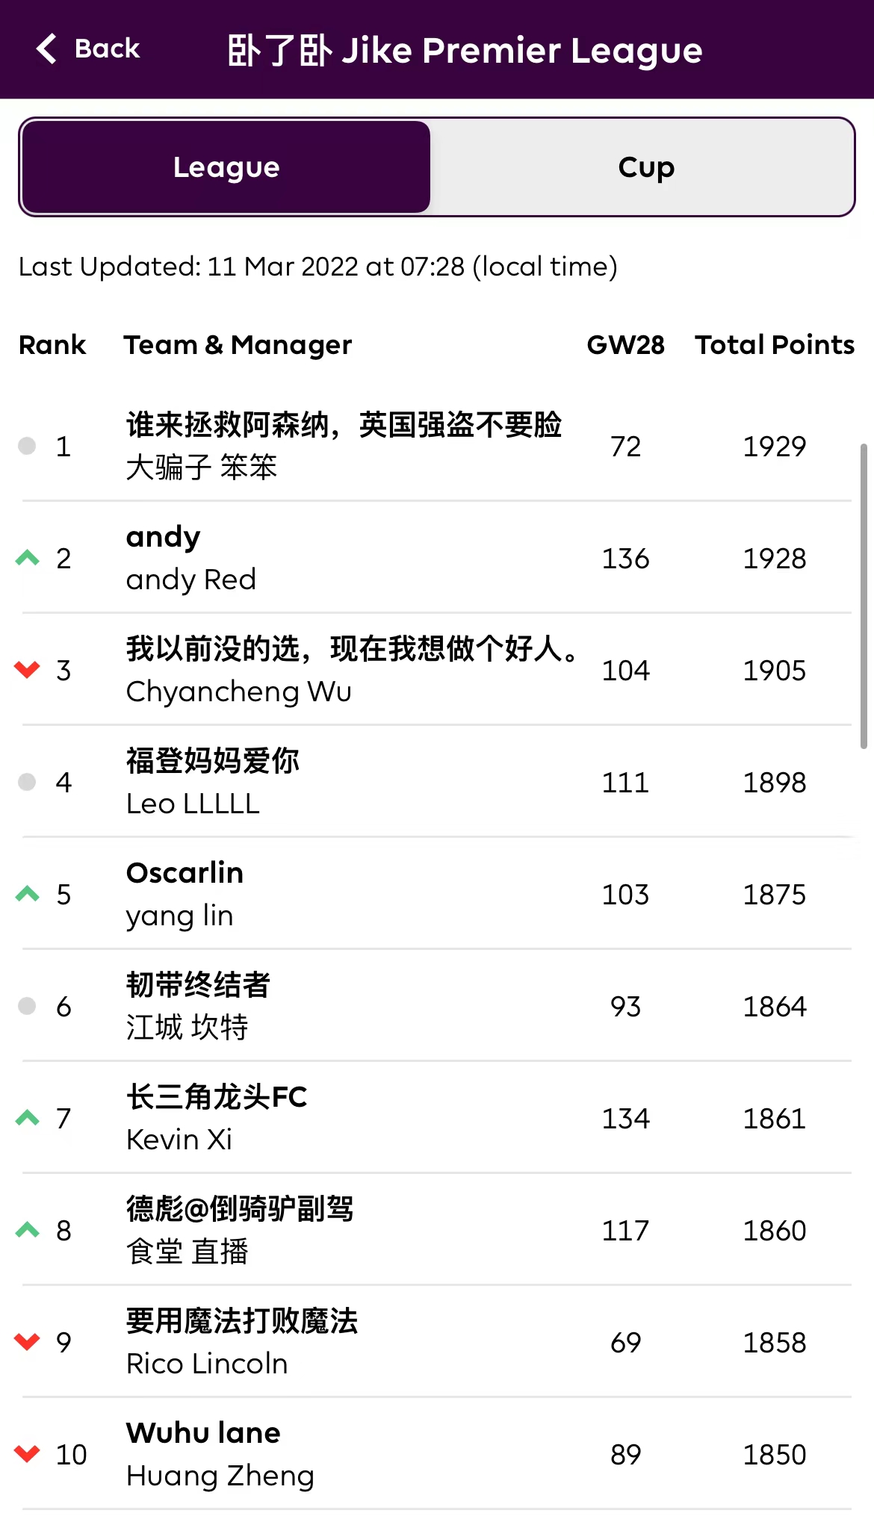Image resolution: width=874 pixels, height=1516 pixels.
Task: Click the vertical scrollbar on the right
Action: tap(864, 596)
